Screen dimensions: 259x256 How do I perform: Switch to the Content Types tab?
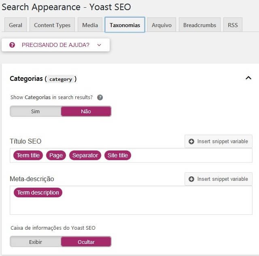pyautogui.click(x=52, y=25)
